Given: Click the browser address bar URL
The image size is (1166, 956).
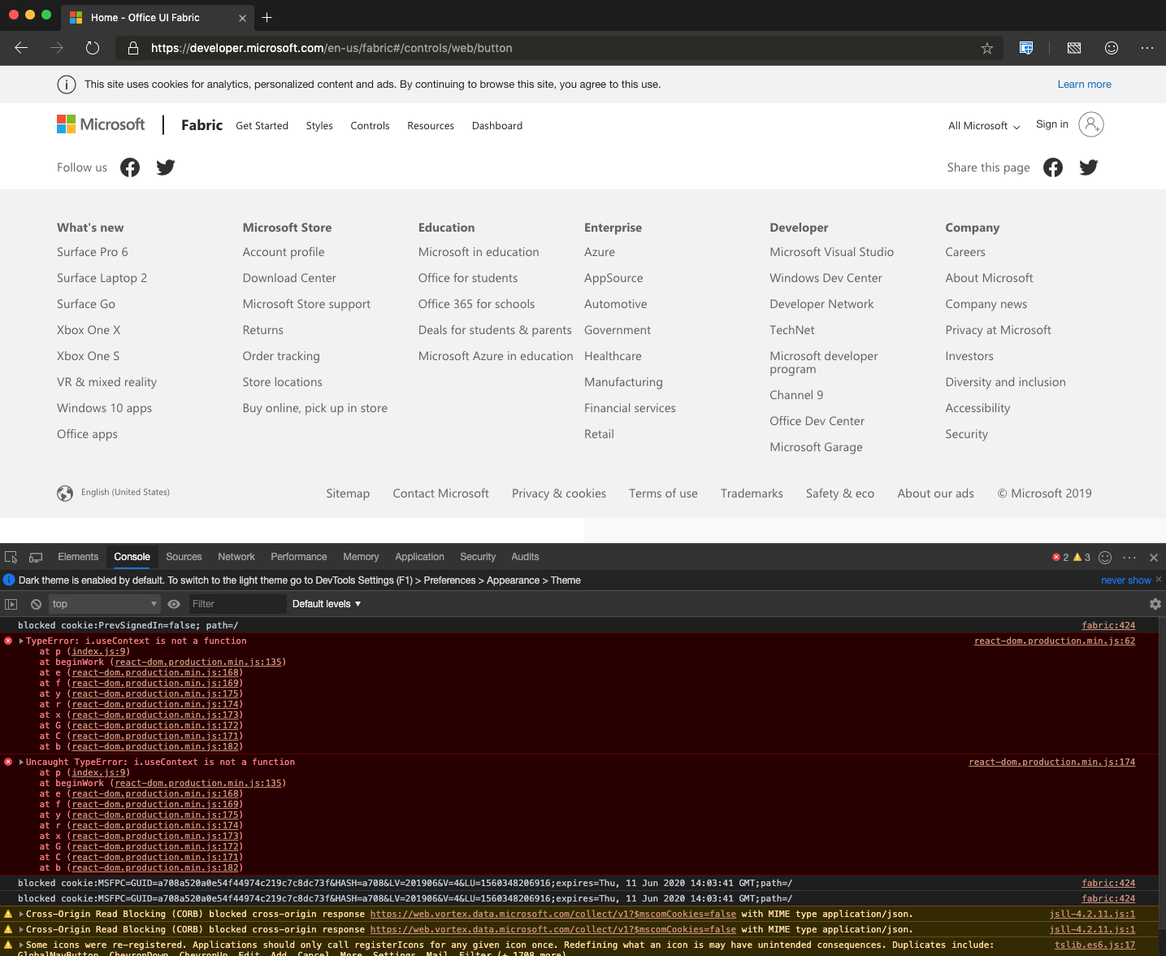Looking at the screenshot, I should (332, 48).
